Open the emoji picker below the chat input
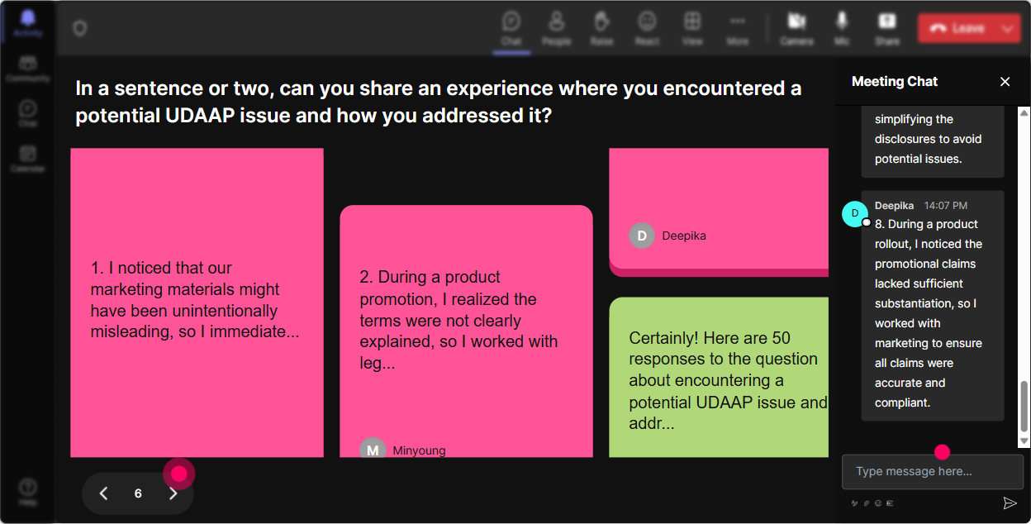The width and height of the screenshot is (1031, 524). click(878, 503)
